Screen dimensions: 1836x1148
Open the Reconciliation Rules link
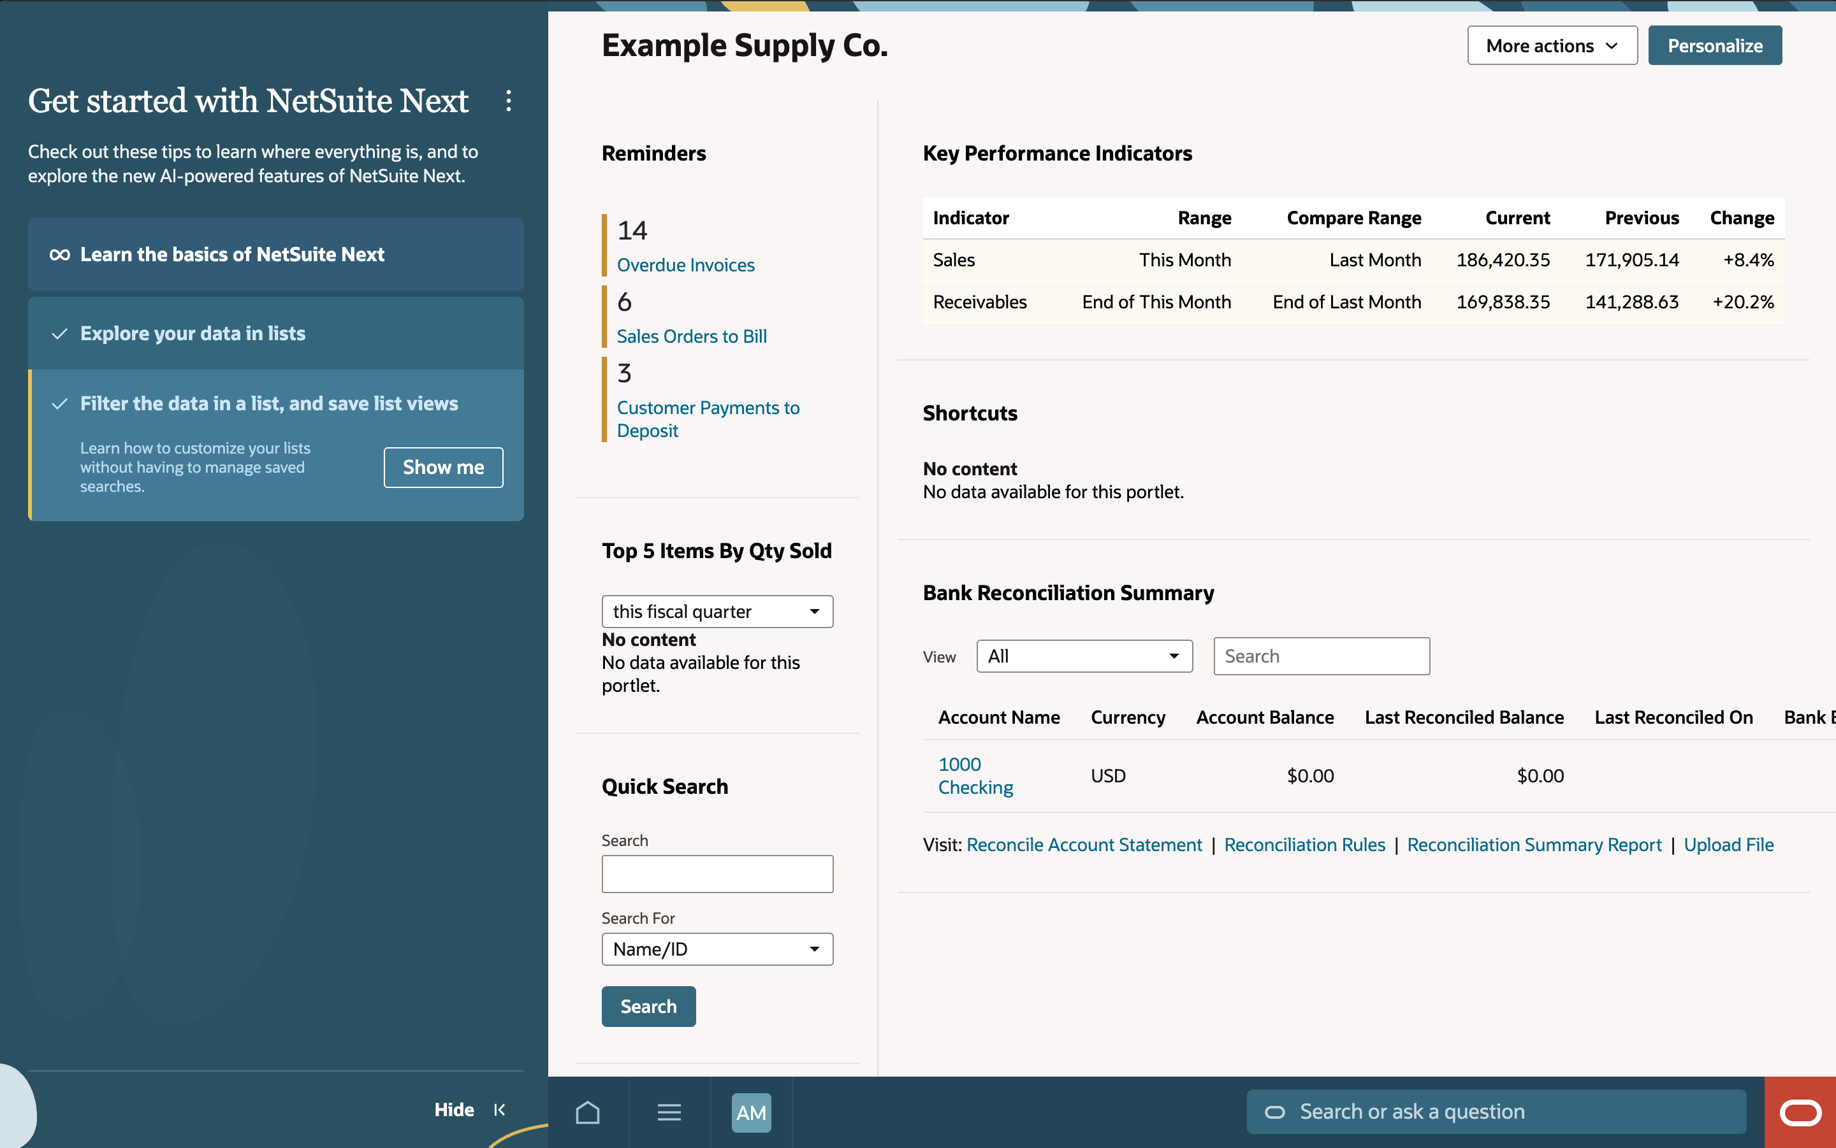pos(1304,845)
